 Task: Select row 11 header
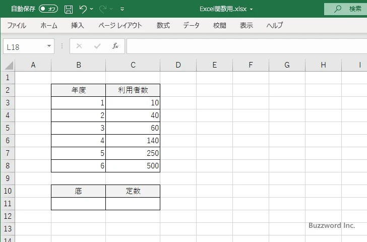coord(8,204)
